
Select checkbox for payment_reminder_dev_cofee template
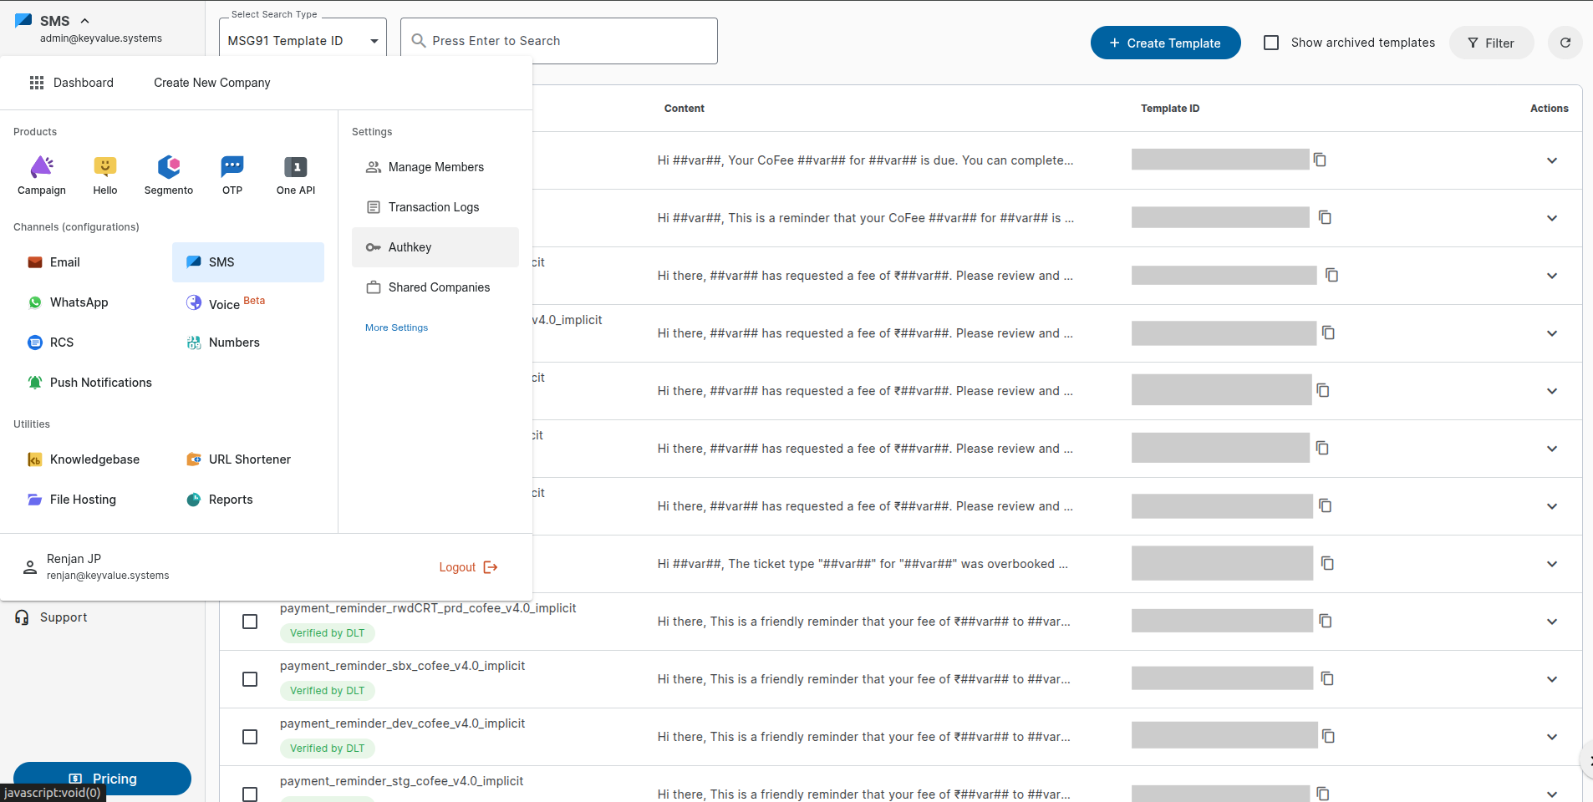(x=250, y=737)
